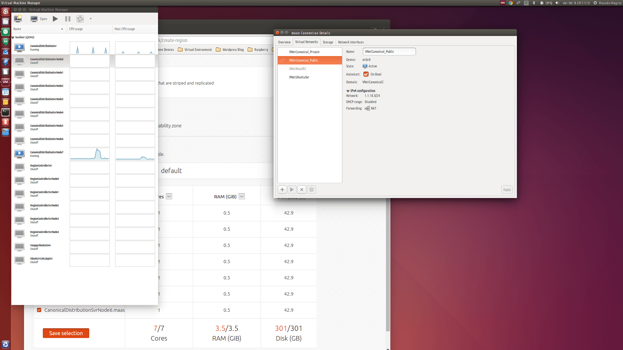The image size is (623, 350).
Task: Click Apply button in Connection Details
Action: pyautogui.click(x=507, y=189)
